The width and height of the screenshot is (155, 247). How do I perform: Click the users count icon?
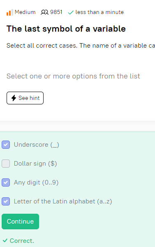pos(44,12)
